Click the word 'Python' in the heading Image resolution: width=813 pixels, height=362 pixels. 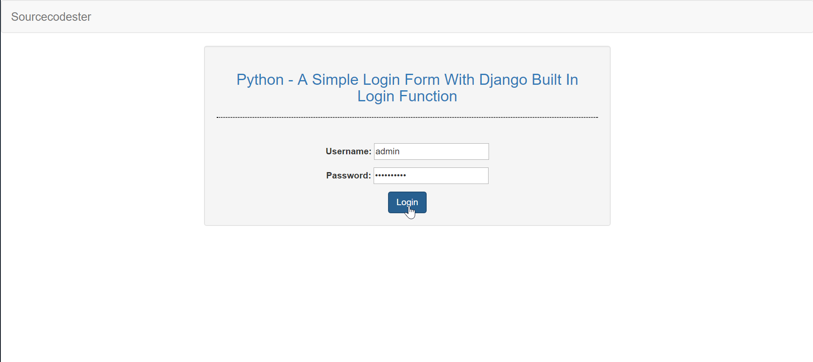(x=260, y=80)
